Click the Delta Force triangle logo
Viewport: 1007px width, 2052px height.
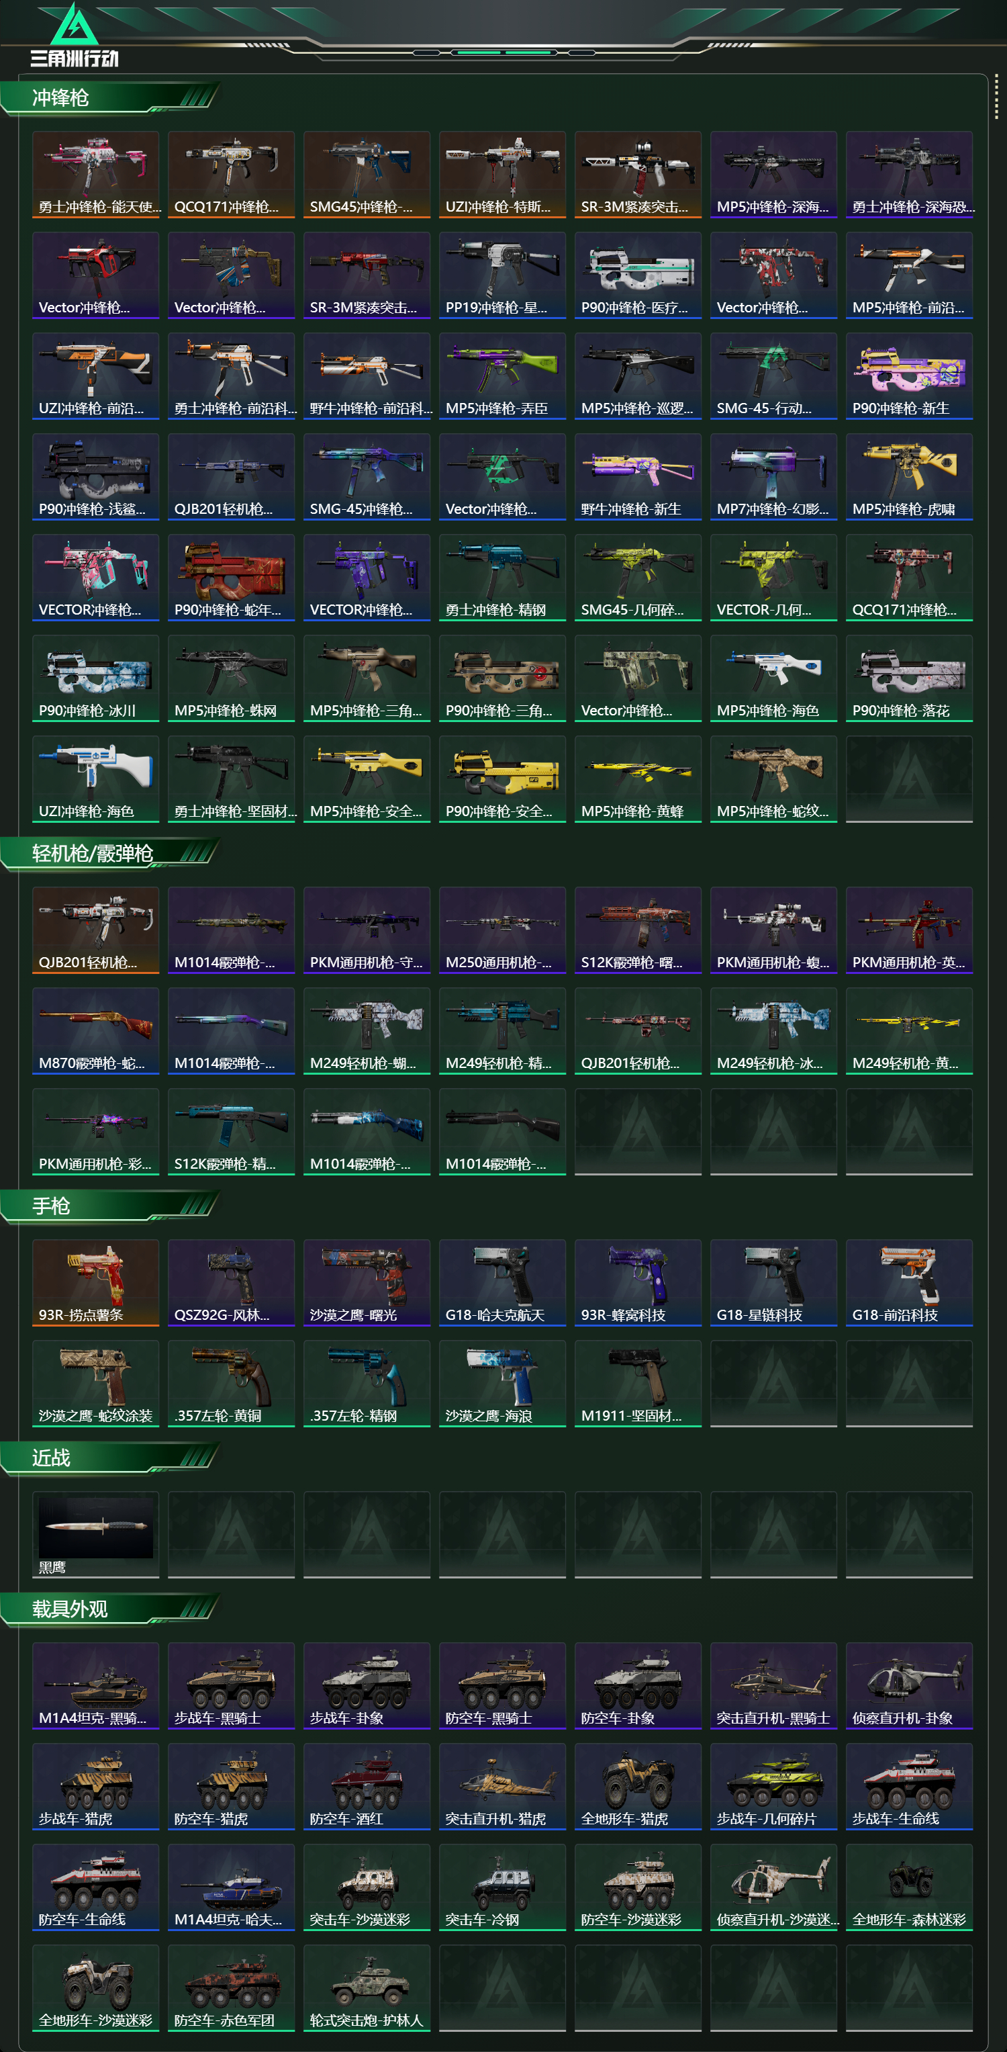pos(74,24)
